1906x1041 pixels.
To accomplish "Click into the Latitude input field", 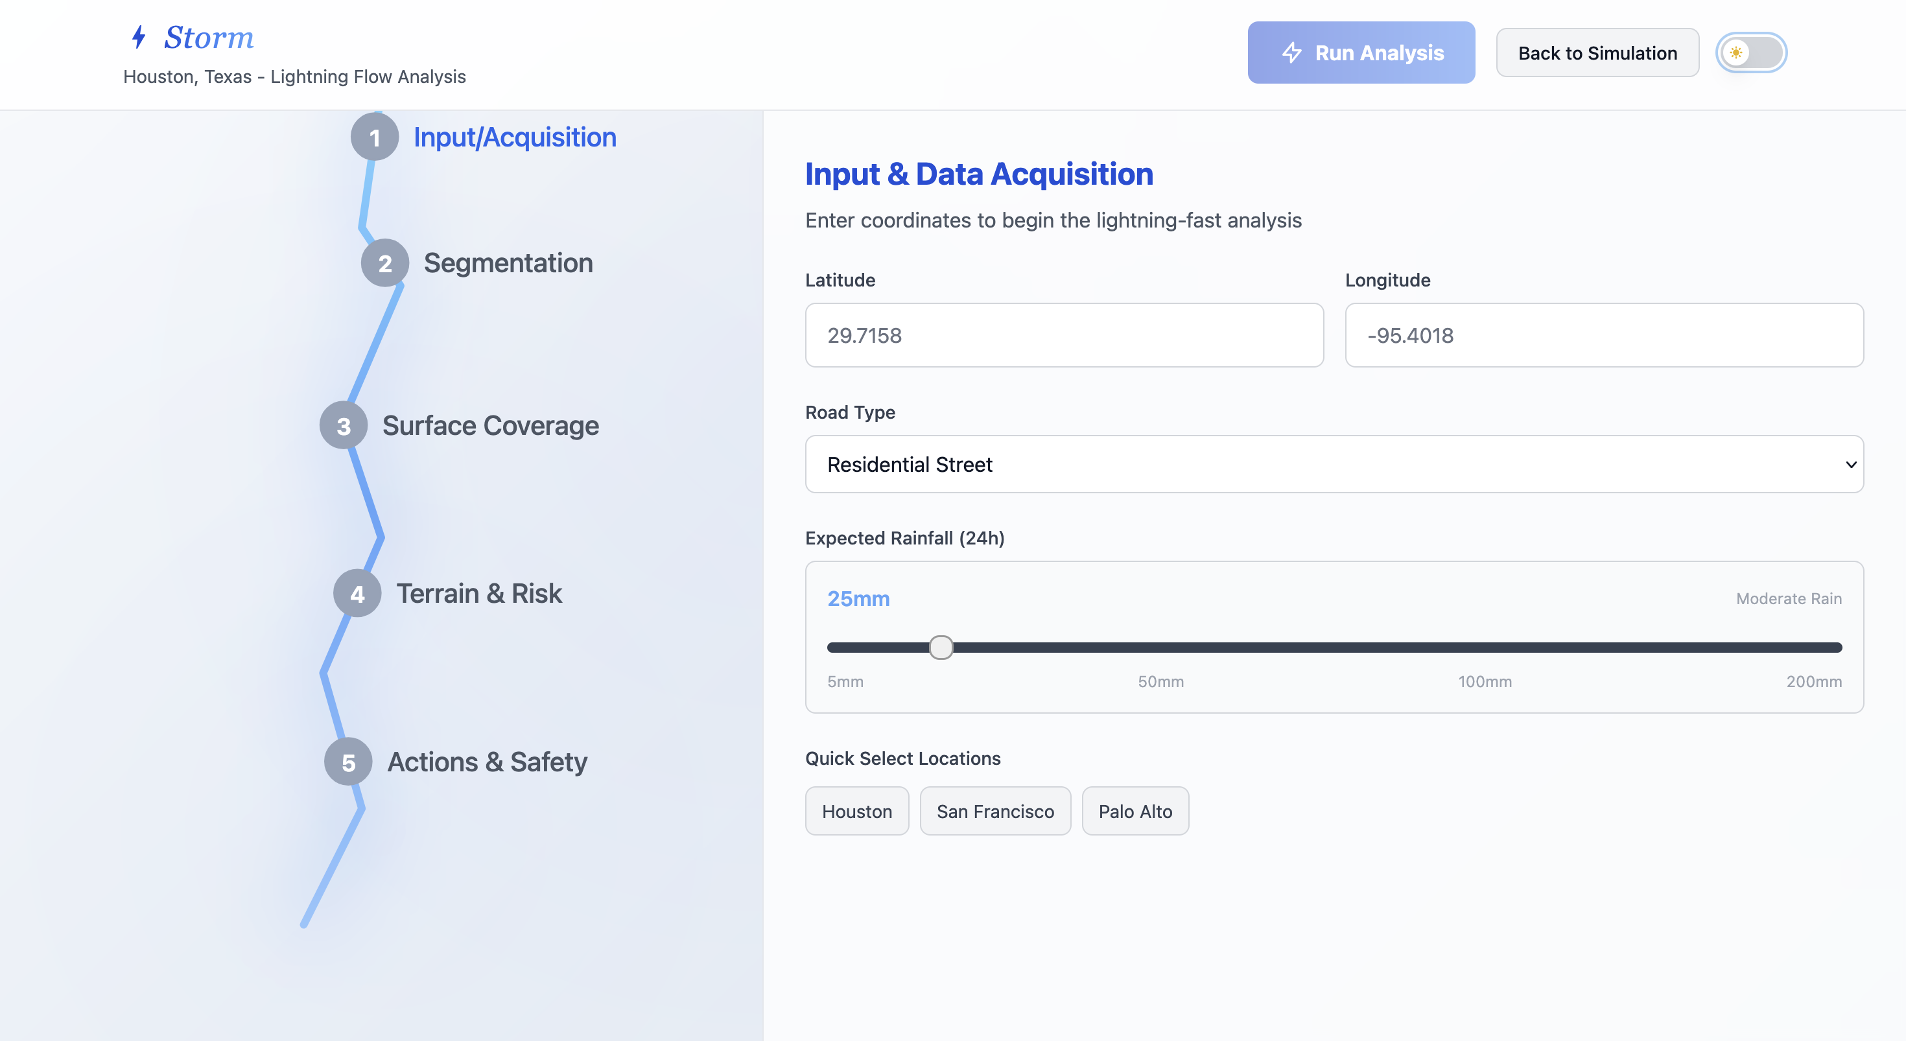I will pos(1063,335).
